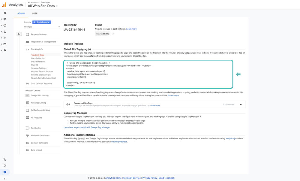The height and width of the screenshot is (181, 300).
Task: Click the Google Analytics logo
Action: click(4, 5)
